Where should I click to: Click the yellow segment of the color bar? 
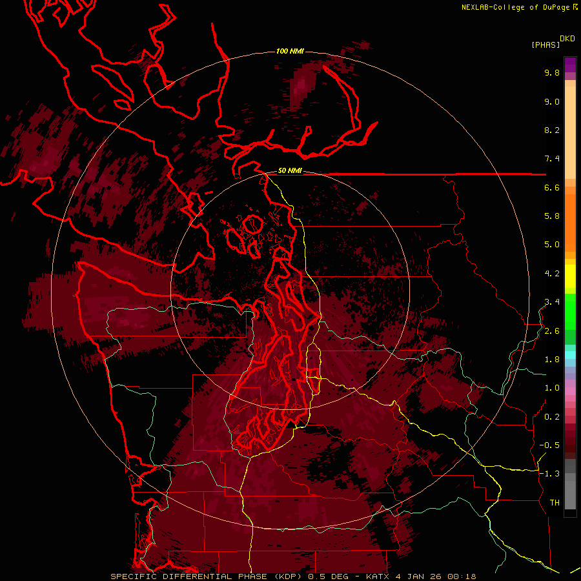(x=570, y=276)
